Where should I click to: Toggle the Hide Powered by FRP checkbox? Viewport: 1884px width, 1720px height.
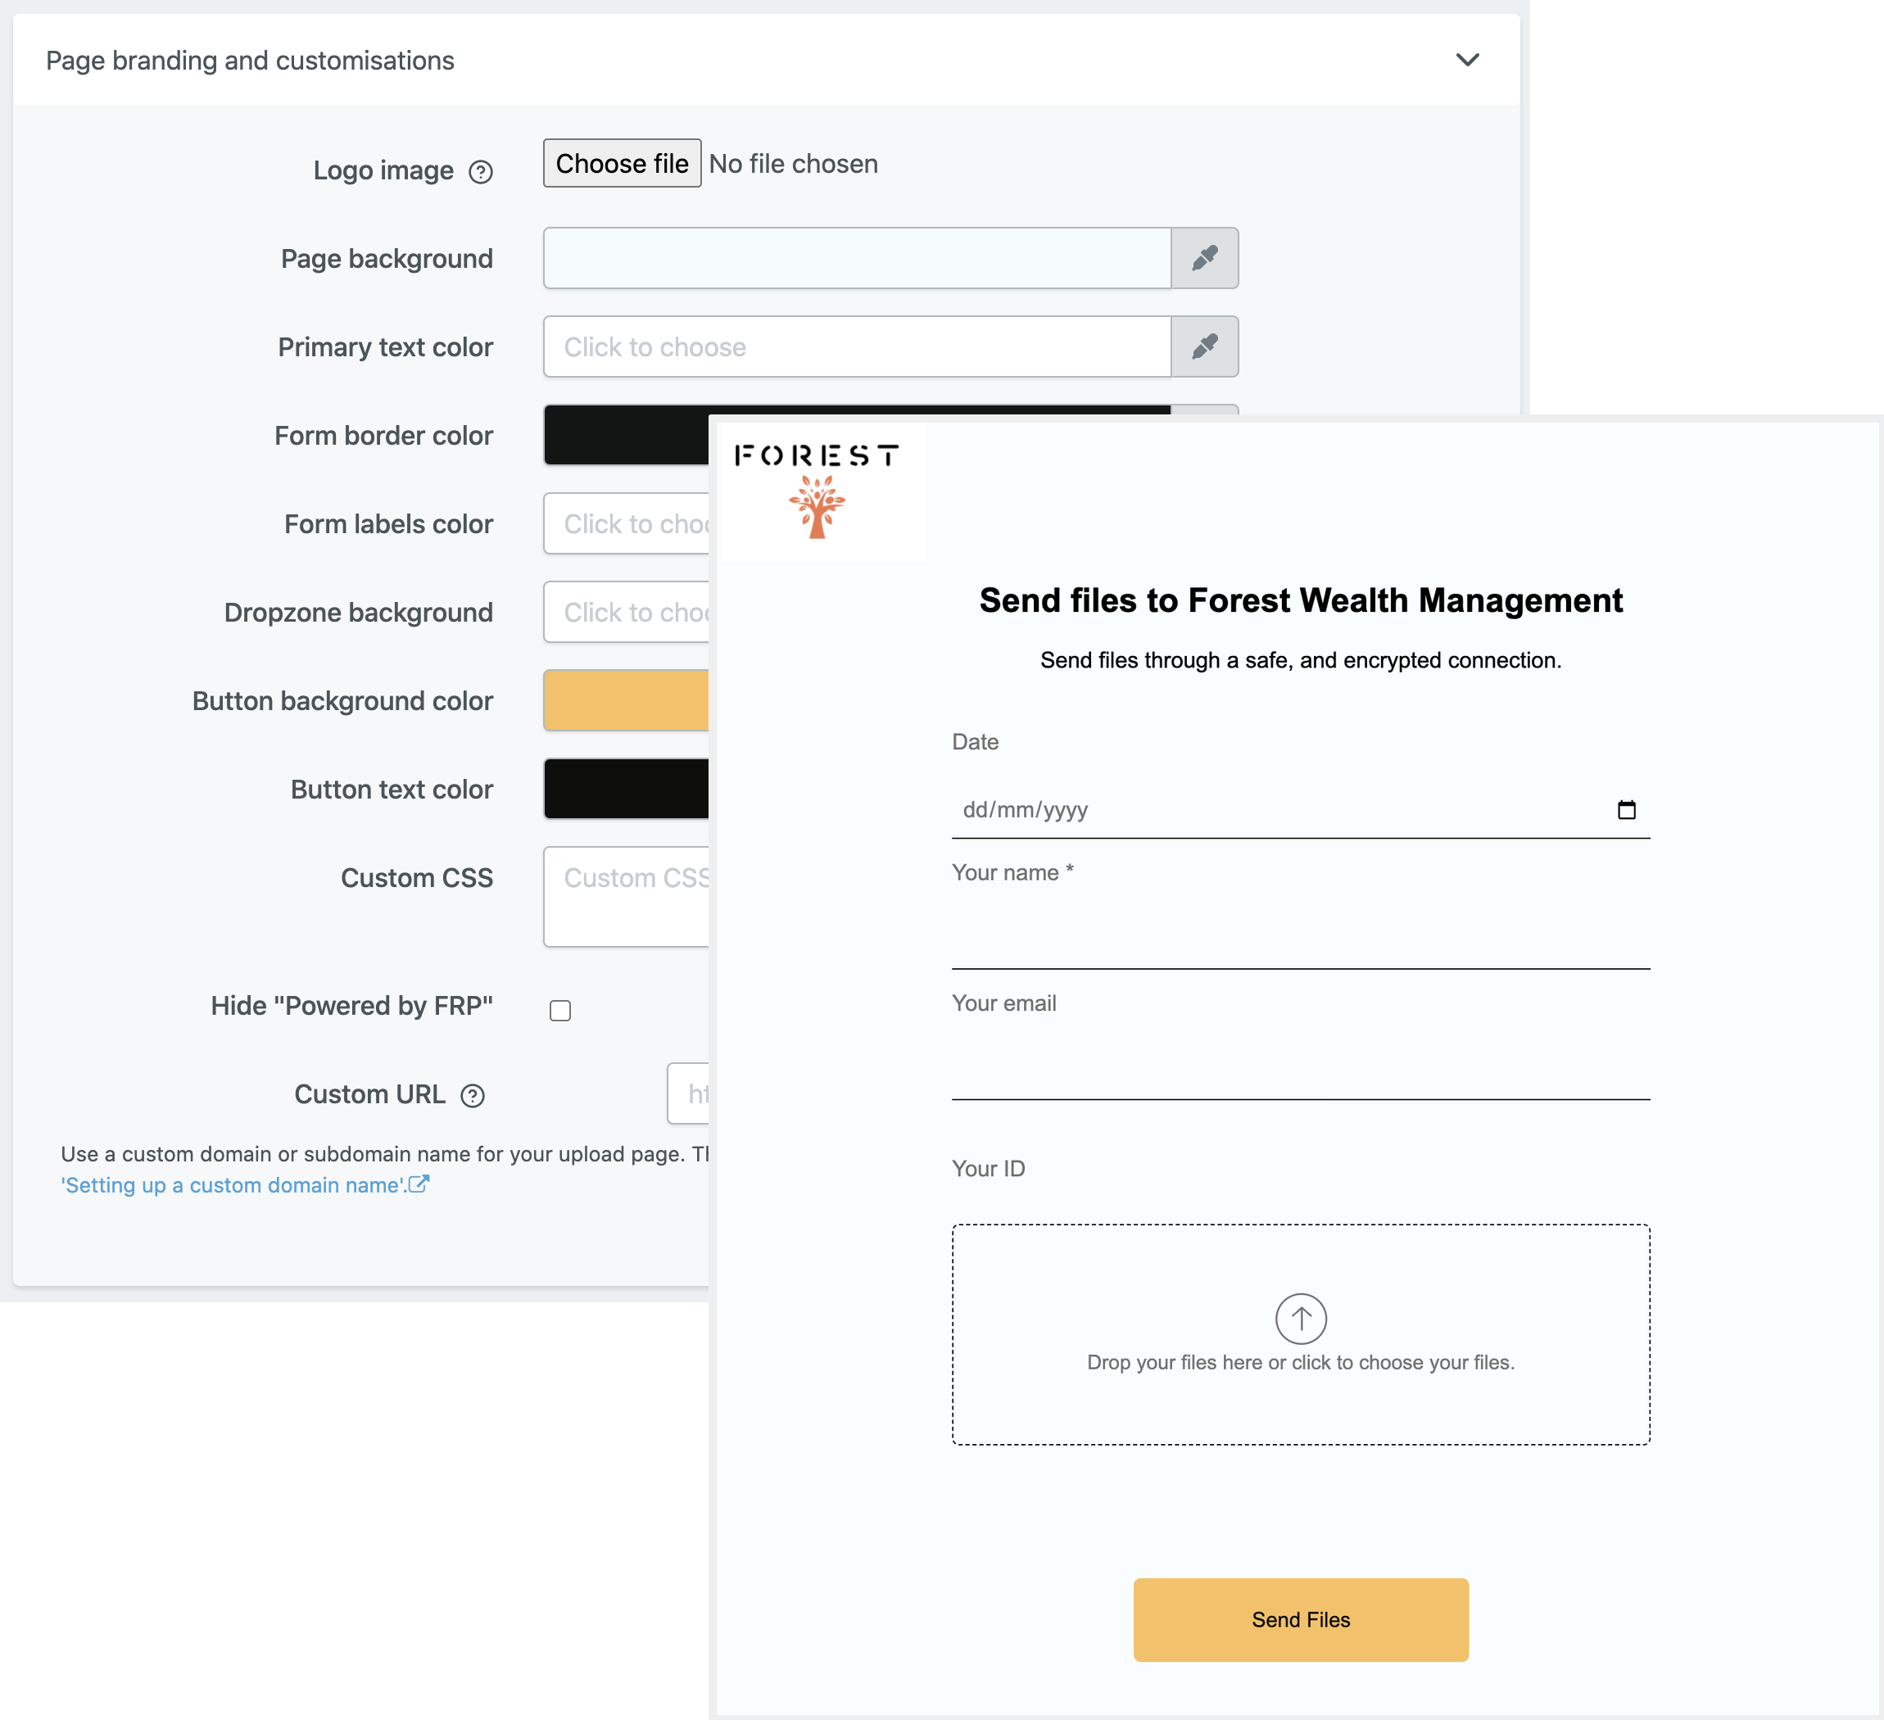click(x=561, y=1009)
